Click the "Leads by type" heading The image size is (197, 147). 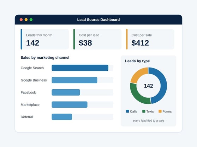[137, 61]
